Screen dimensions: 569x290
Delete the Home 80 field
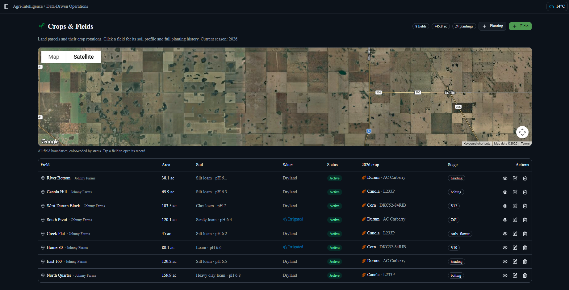pyautogui.click(x=525, y=248)
